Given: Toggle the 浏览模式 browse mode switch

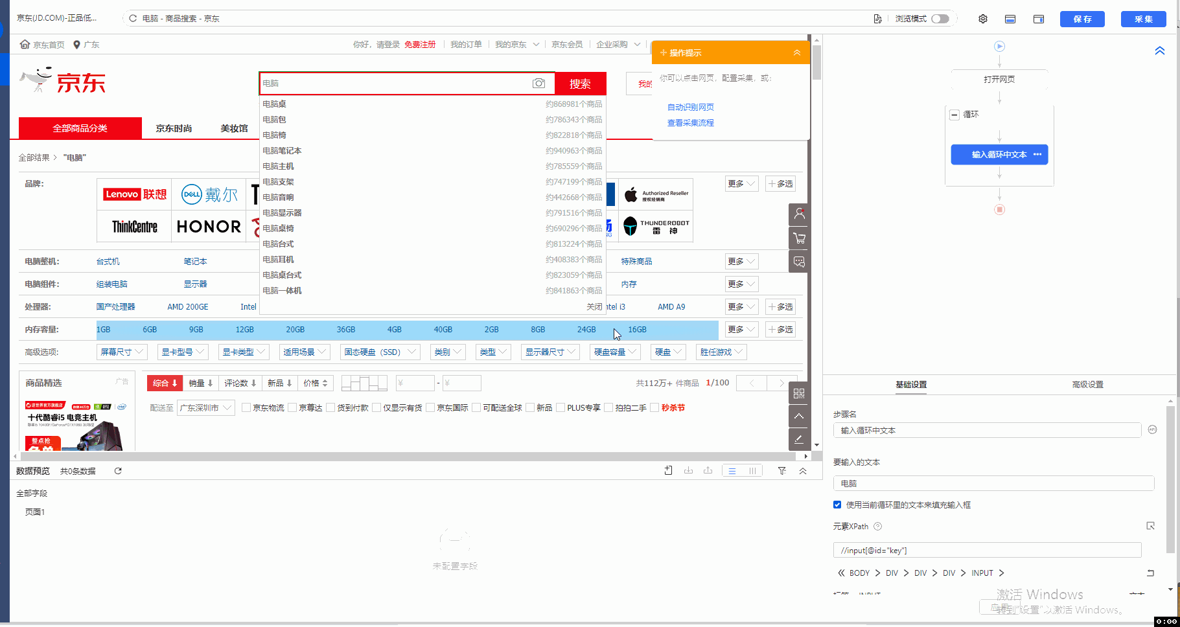Looking at the screenshot, I should pyautogui.click(x=940, y=19).
